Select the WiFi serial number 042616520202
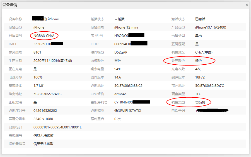This screenshot has height=157, width=251. (x=45, y=111)
